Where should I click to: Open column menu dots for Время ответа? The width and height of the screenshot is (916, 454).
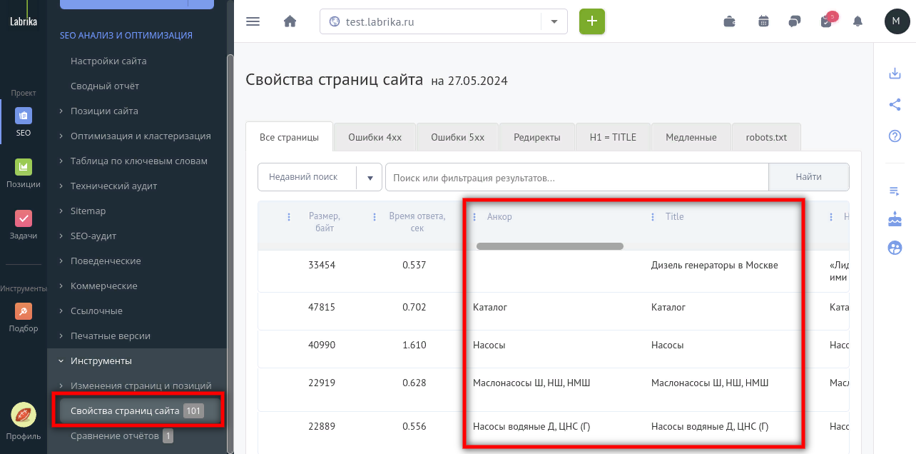375,217
